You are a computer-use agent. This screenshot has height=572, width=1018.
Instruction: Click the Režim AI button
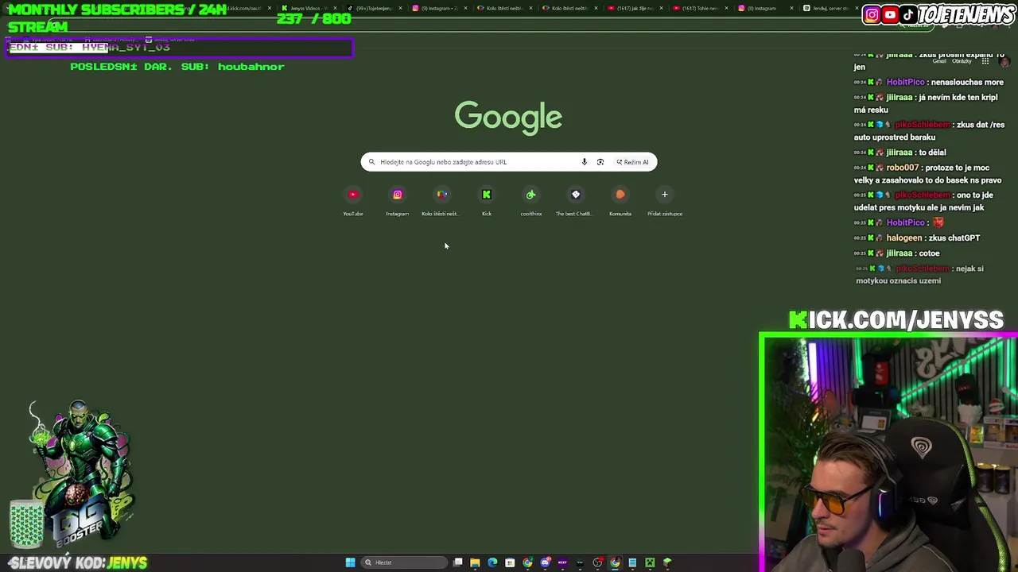[x=632, y=162]
